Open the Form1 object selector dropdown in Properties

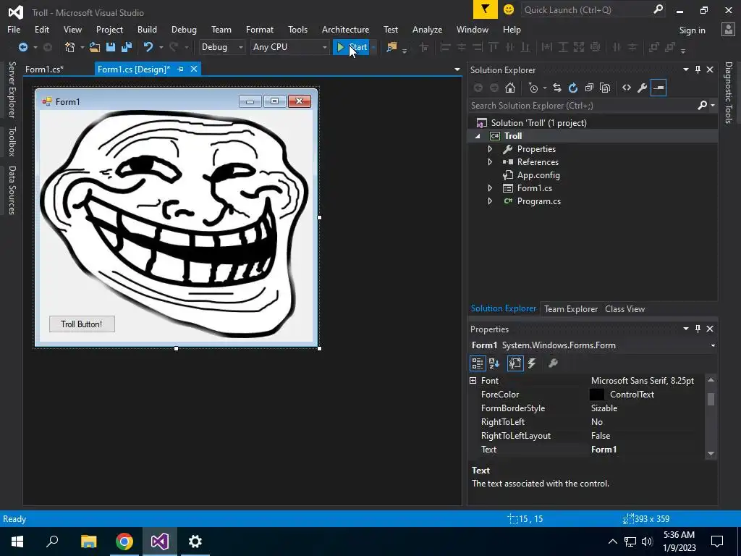713,345
